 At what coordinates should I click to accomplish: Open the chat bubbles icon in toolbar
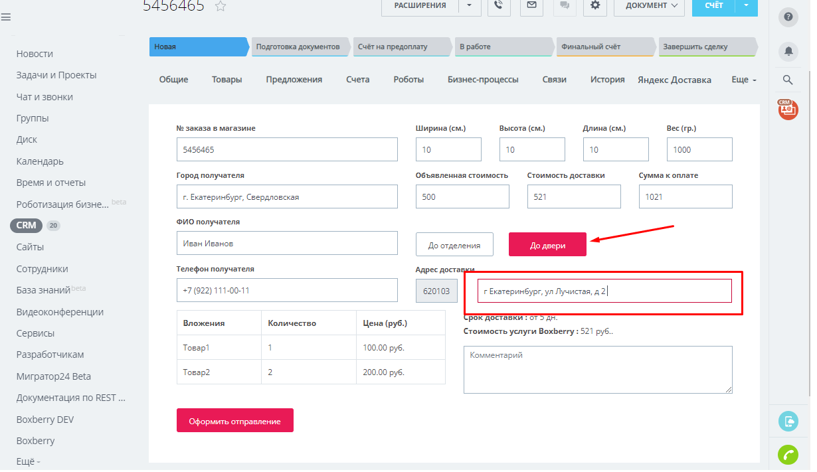click(x=564, y=6)
